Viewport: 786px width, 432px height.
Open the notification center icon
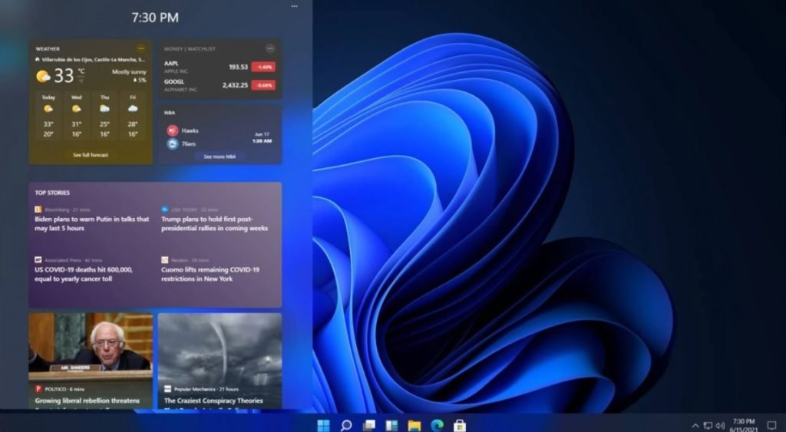coord(771,425)
